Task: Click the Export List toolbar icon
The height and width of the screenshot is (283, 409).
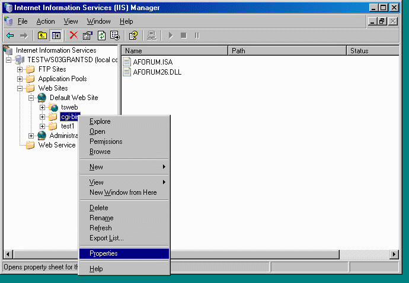Action: click(115, 36)
